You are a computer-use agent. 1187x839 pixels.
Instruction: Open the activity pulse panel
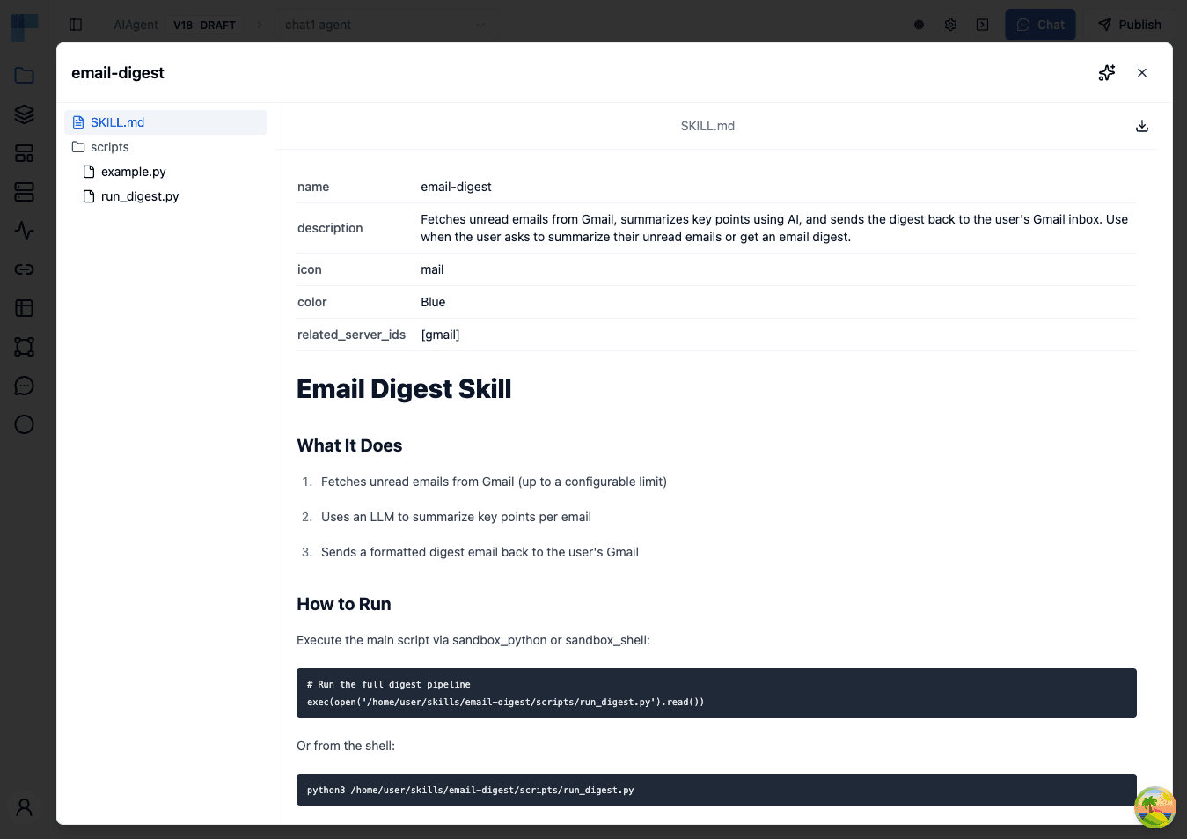[24, 231]
